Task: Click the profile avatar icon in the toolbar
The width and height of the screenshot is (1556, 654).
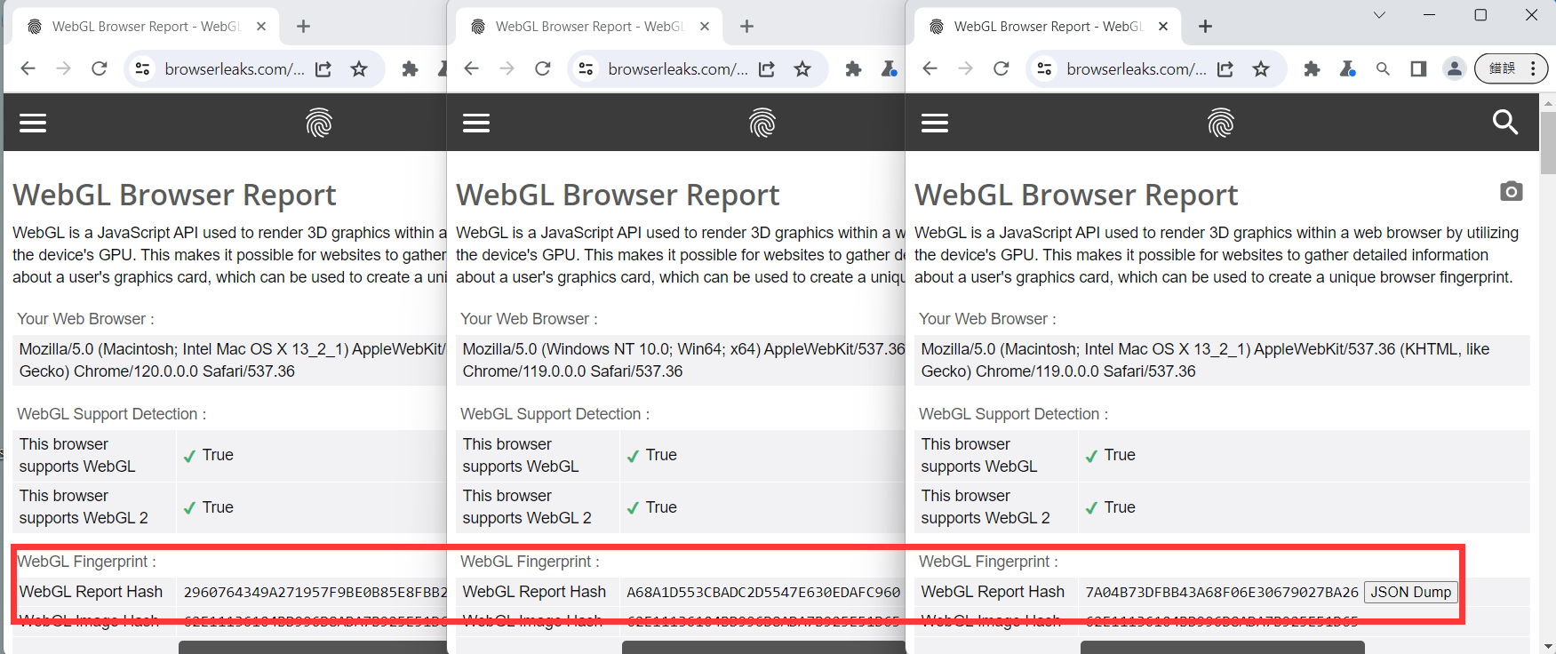Action: 1454,68
